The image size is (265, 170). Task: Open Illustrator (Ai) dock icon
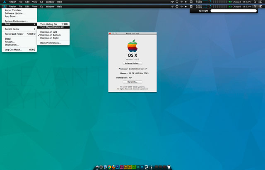point(125,167)
